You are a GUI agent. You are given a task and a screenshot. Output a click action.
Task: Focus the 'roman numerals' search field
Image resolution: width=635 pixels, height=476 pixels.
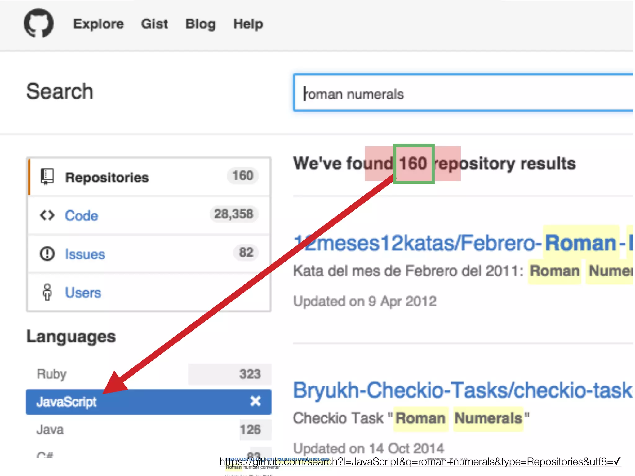[x=463, y=93]
